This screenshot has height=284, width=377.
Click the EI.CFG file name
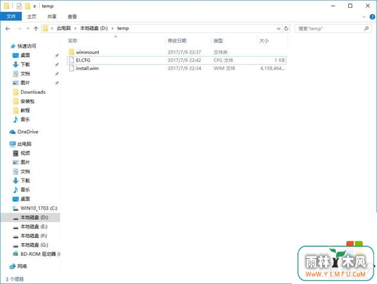point(83,60)
